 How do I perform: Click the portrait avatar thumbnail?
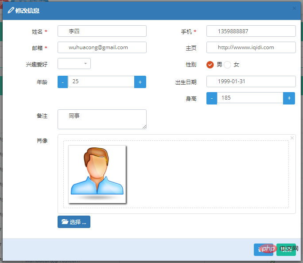[x=97, y=174]
